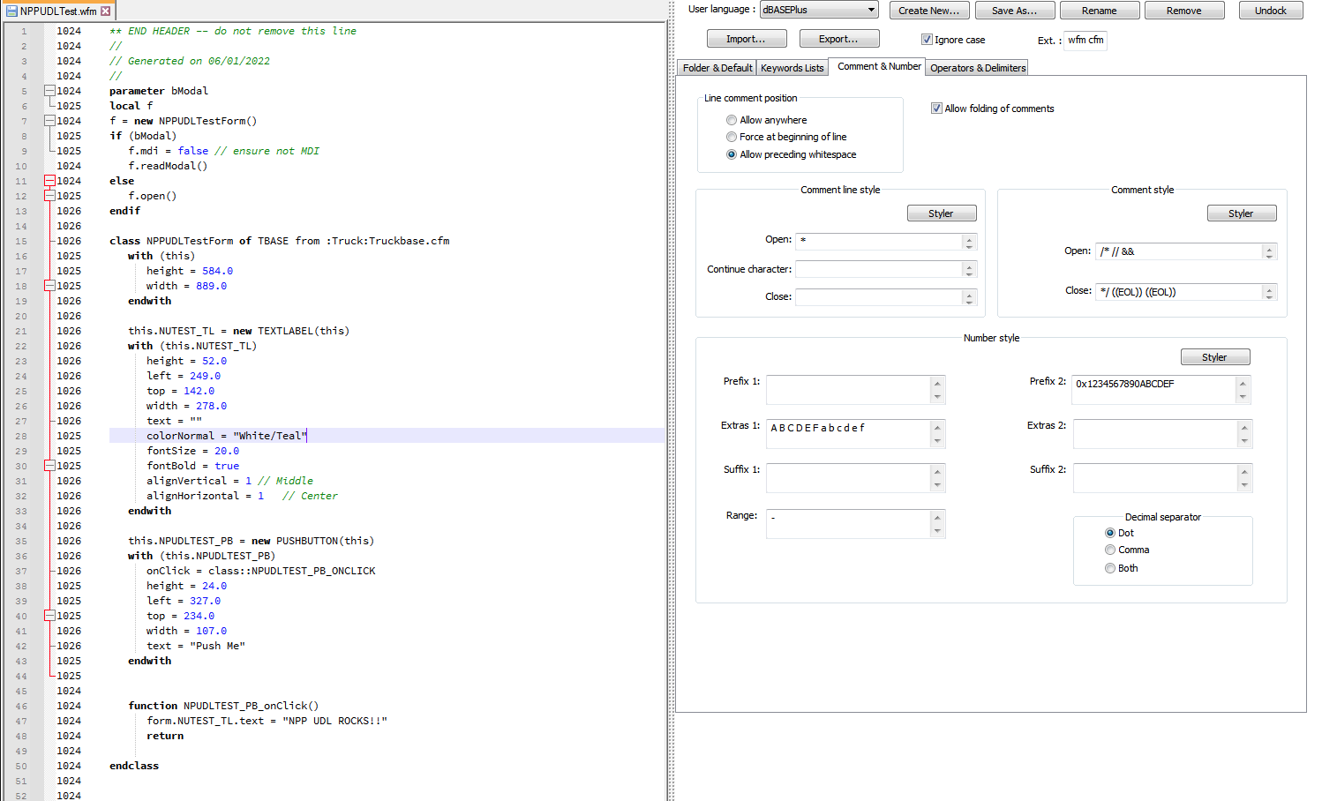This screenshot has height=801, width=1322.
Task: Click the Undock button
Action: click(1270, 11)
